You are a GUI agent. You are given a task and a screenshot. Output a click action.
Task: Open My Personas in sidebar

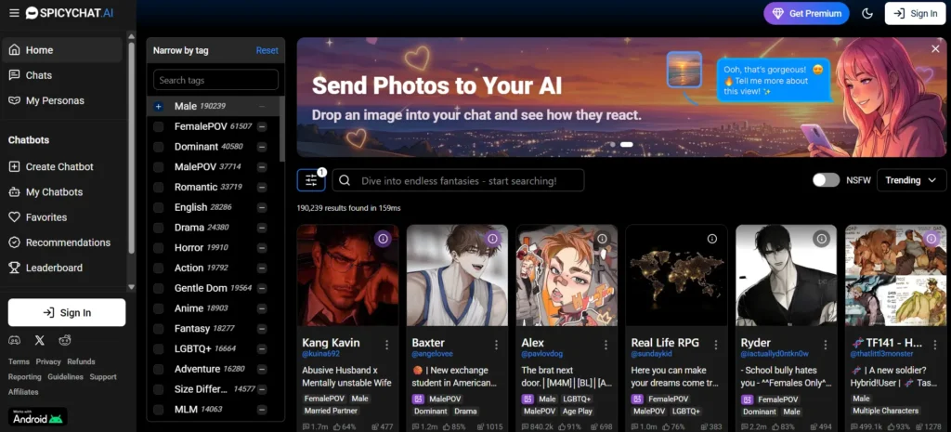click(x=62, y=100)
